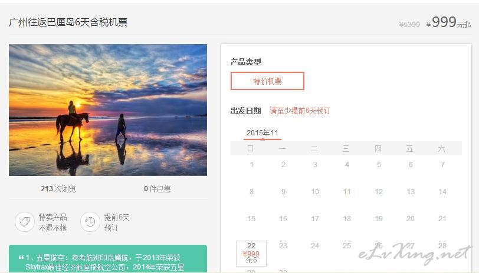
Task: Click the 请至少提前6天预订 notice
Action: point(300,111)
